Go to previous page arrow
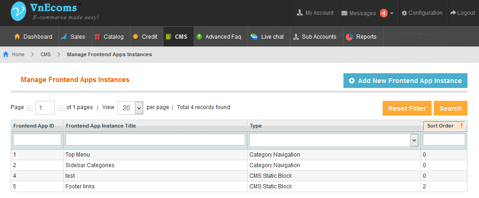This screenshot has height=198, width=479. pyautogui.click(x=30, y=108)
